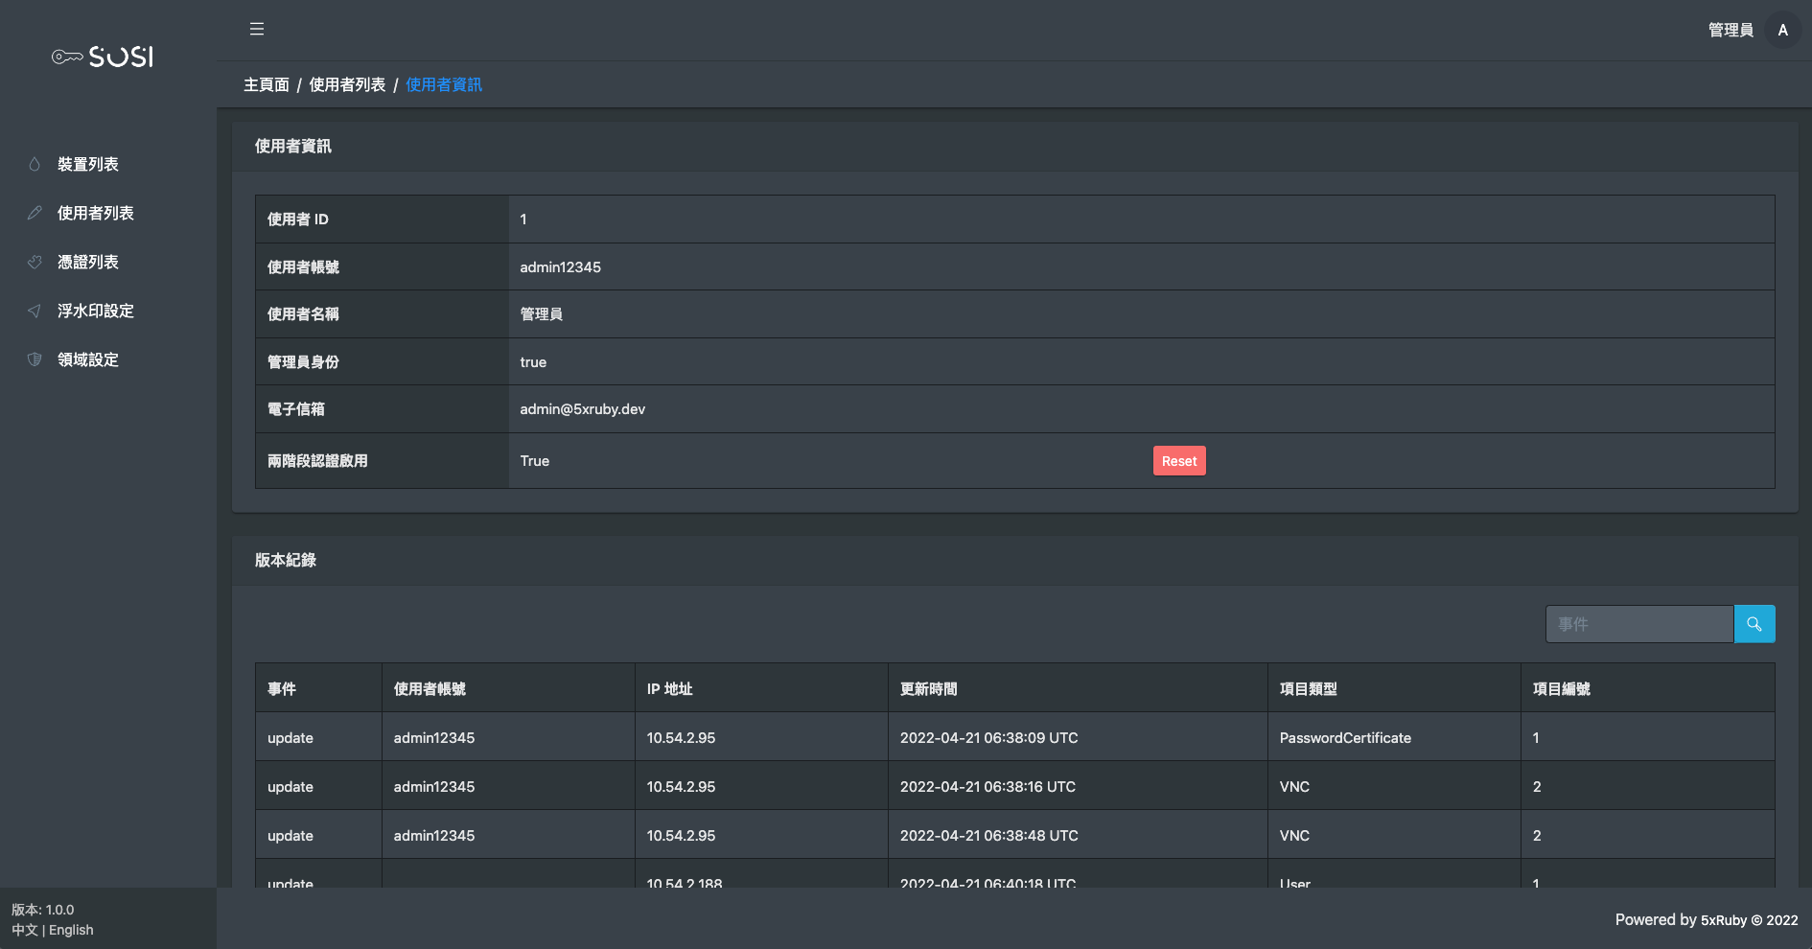
Task: Click the blue magnifier search button
Action: pos(1754,624)
